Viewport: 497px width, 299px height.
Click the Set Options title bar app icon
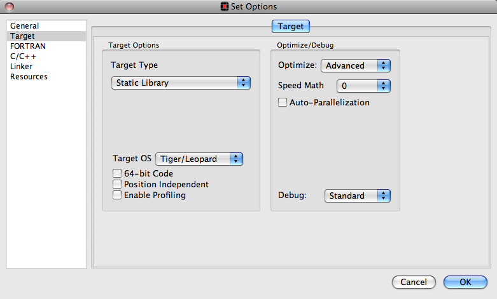point(225,6)
